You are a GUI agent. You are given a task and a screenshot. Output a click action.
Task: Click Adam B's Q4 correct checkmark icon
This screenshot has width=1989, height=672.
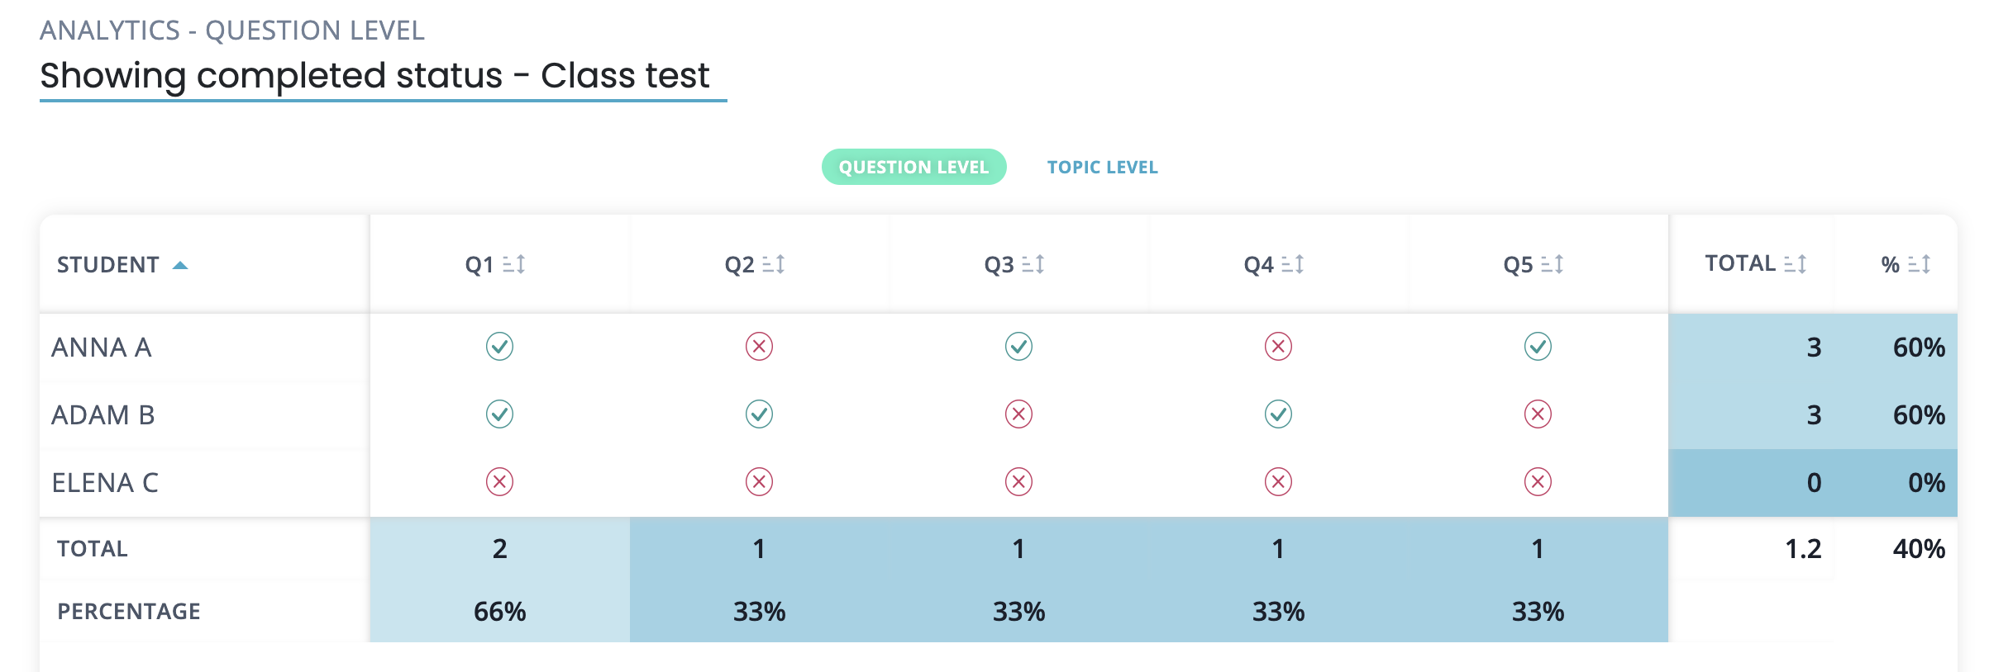tap(1278, 414)
